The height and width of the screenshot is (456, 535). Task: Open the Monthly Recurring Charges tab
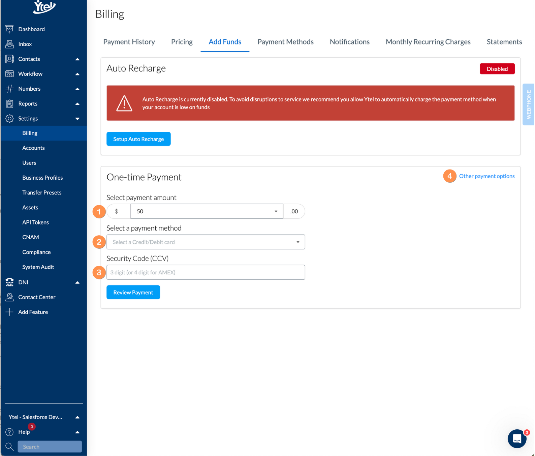(428, 42)
